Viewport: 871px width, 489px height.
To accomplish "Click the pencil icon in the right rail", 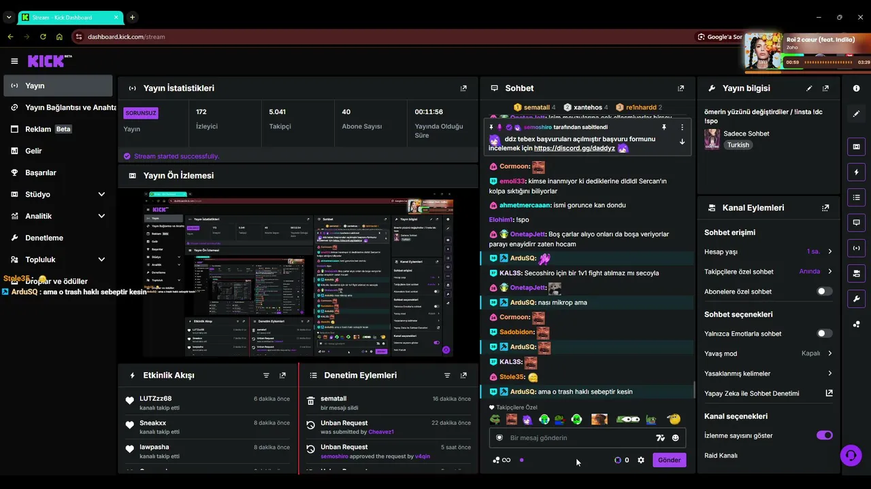I will pyautogui.click(x=856, y=114).
